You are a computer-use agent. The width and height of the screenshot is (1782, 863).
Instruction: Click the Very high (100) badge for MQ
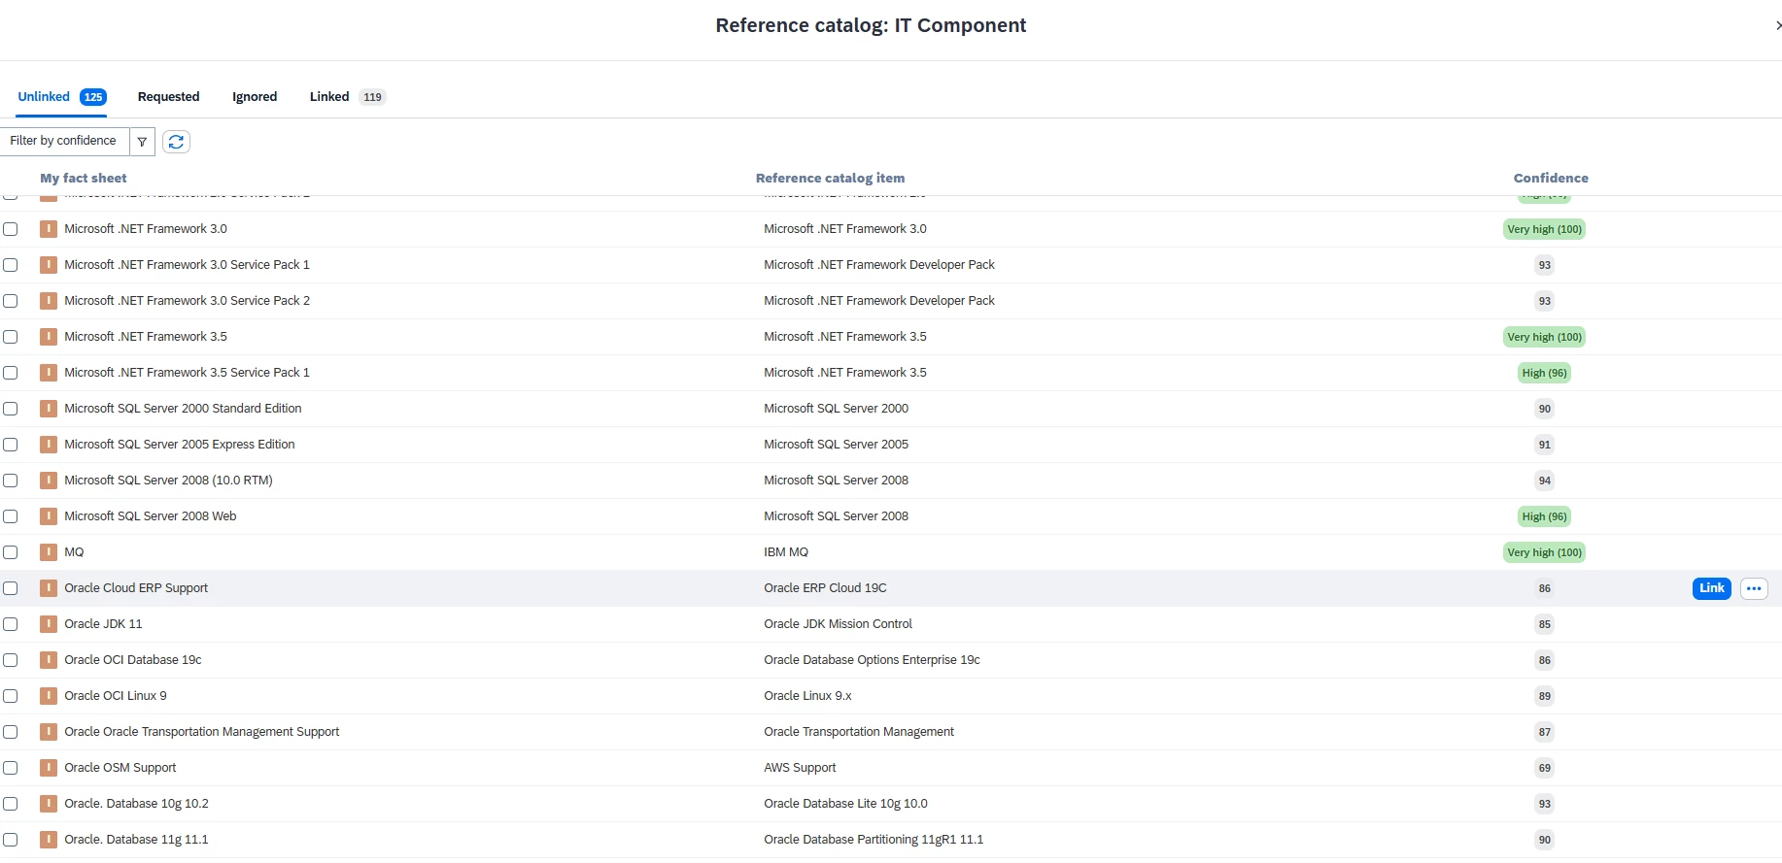[x=1544, y=552]
